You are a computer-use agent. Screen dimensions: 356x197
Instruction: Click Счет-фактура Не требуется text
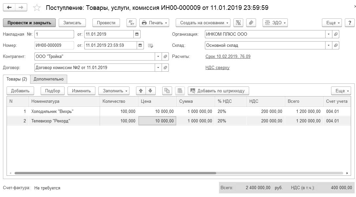point(47,188)
